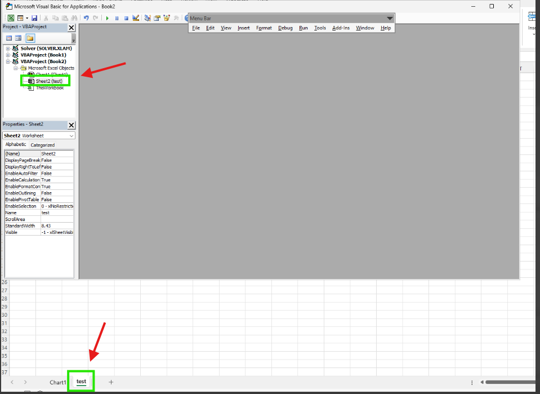The height and width of the screenshot is (394, 540).
Task: Switch to the Alphabetic properties tab
Action: pos(16,144)
